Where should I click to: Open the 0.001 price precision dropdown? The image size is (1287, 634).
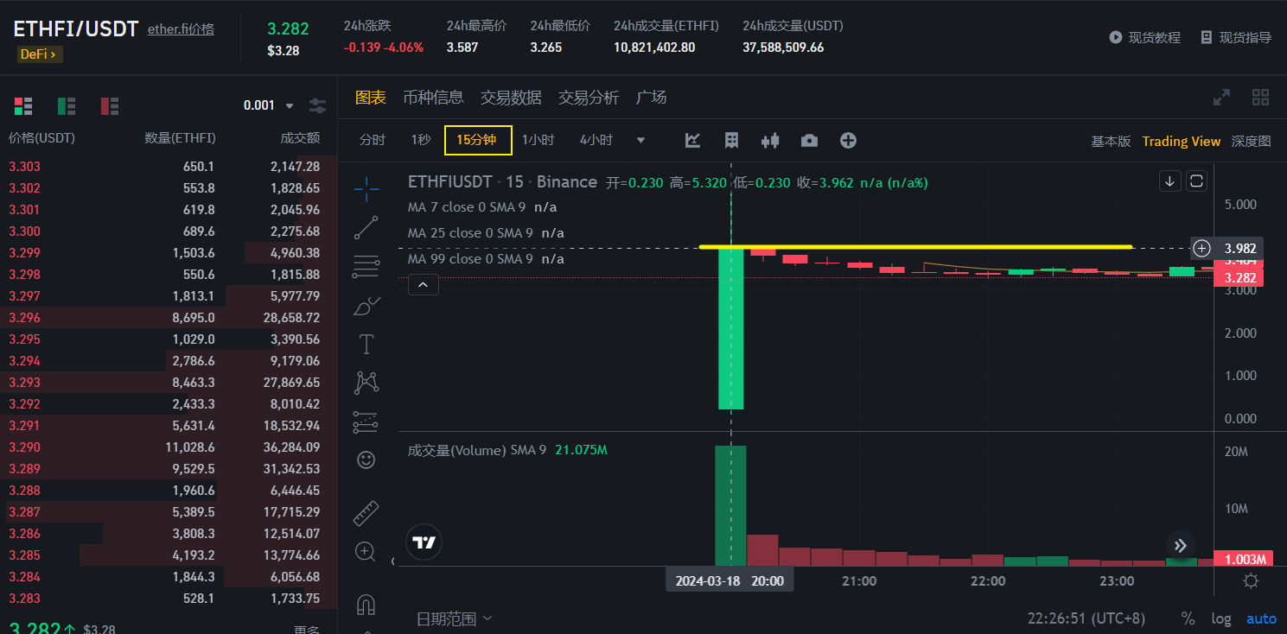(x=270, y=105)
